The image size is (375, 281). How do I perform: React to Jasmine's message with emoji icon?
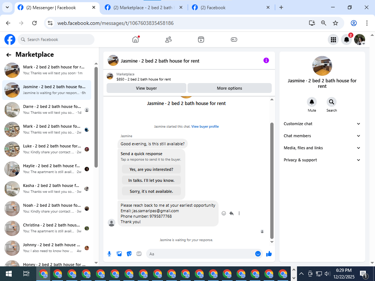click(x=224, y=213)
